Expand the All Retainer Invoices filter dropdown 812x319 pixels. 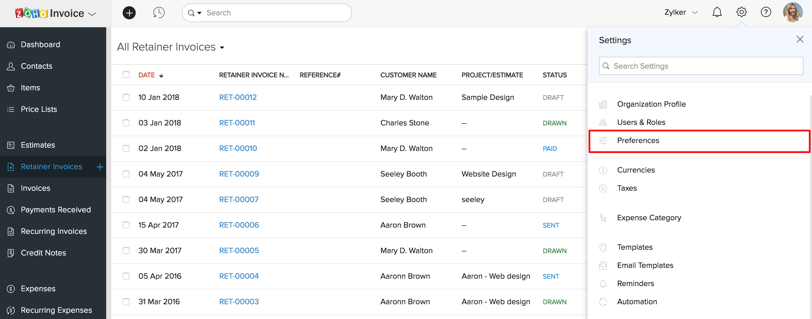pyautogui.click(x=222, y=48)
